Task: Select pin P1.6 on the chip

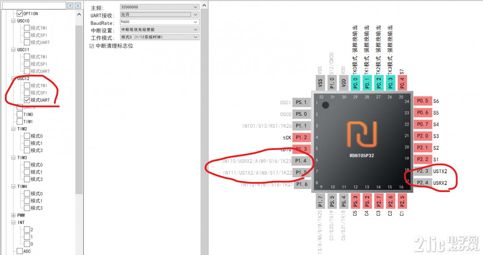Action: pyautogui.click(x=302, y=184)
